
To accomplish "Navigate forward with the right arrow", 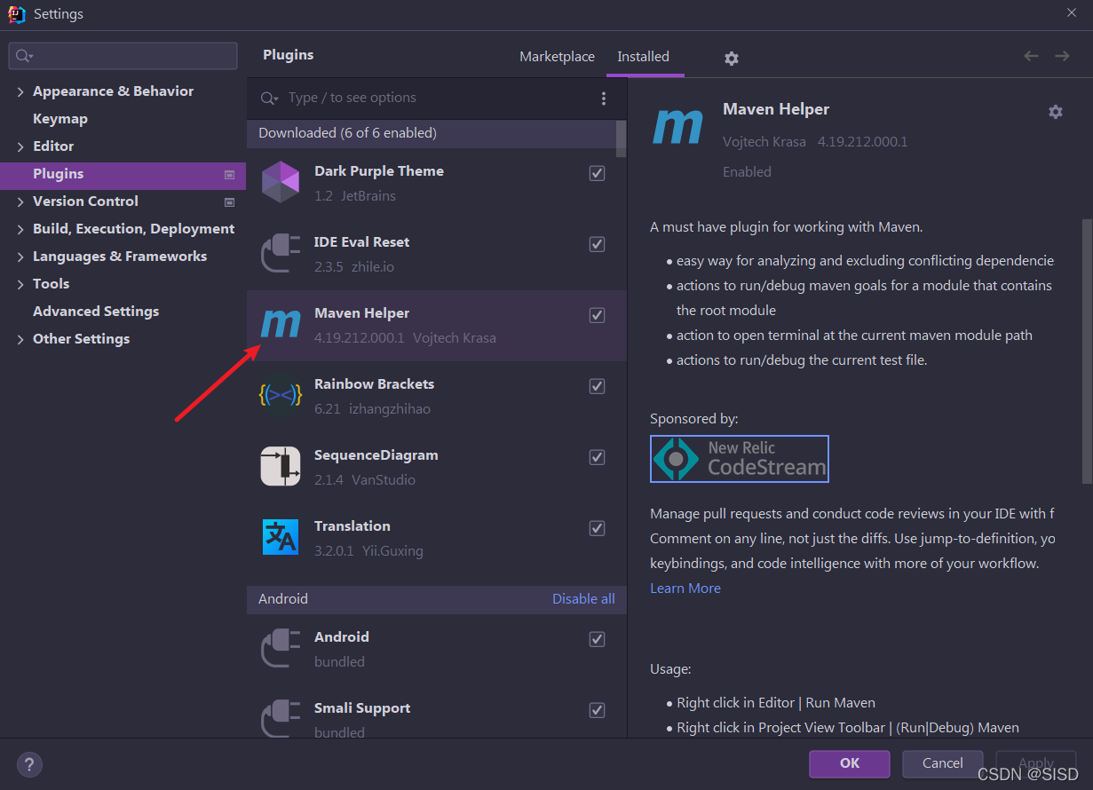I will (1062, 56).
